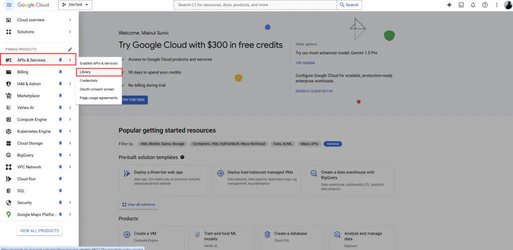This screenshot has width=513, height=250.
Task: Unpin Vertex AI
Action: pyautogui.click(x=60, y=108)
